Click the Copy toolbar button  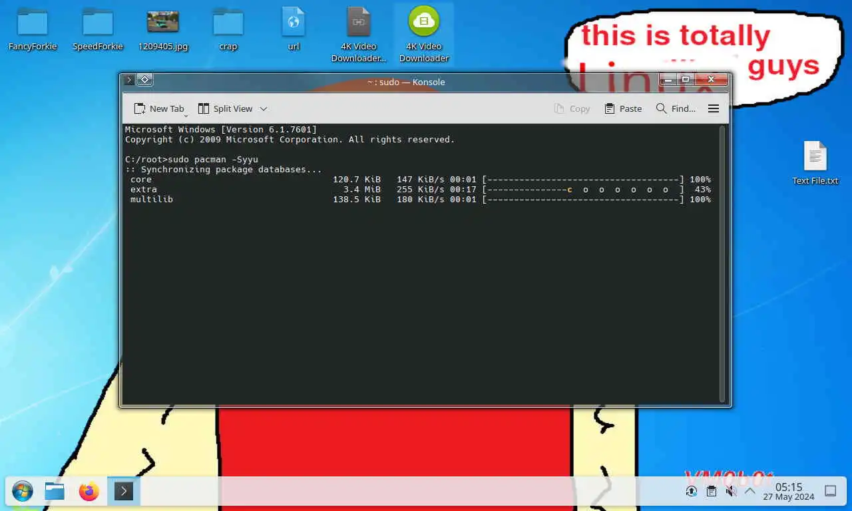click(x=572, y=108)
